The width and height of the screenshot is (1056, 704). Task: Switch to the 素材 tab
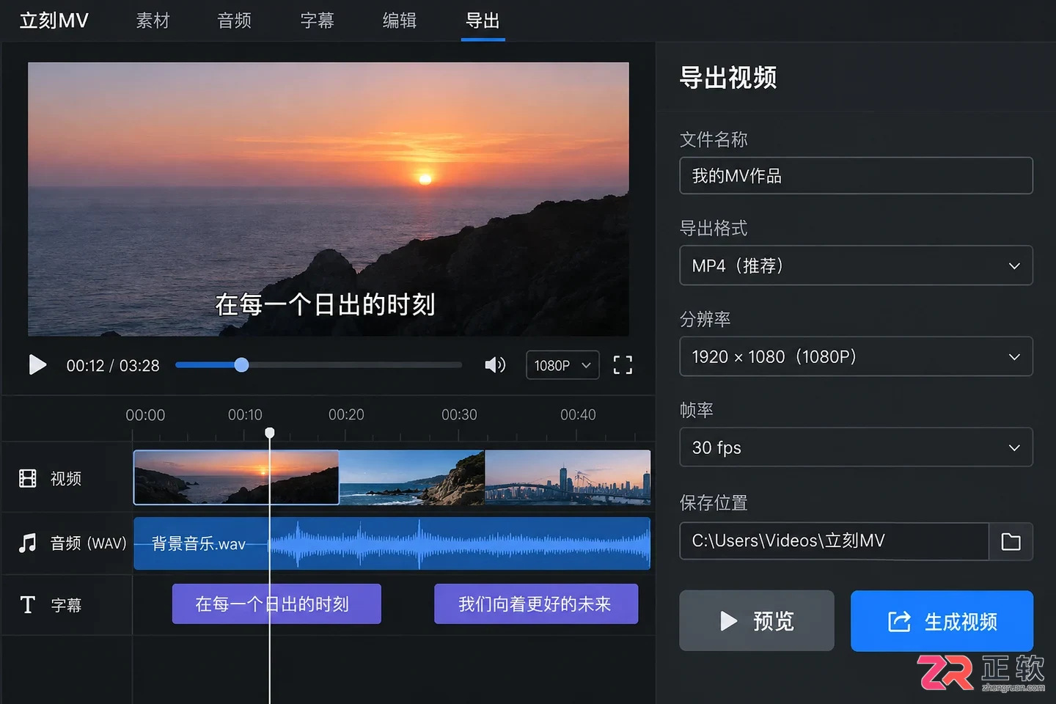pyautogui.click(x=153, y=21)
